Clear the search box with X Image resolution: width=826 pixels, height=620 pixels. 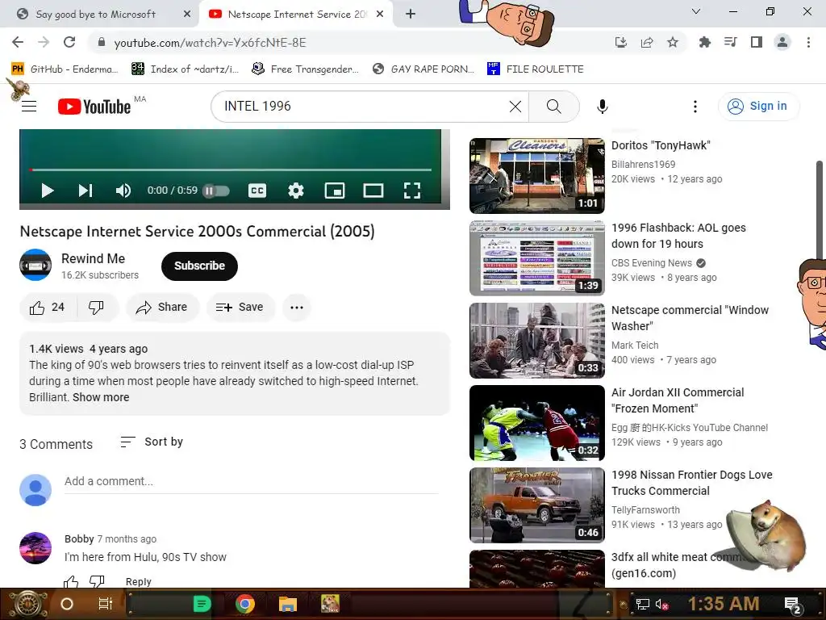pos(515,107)
